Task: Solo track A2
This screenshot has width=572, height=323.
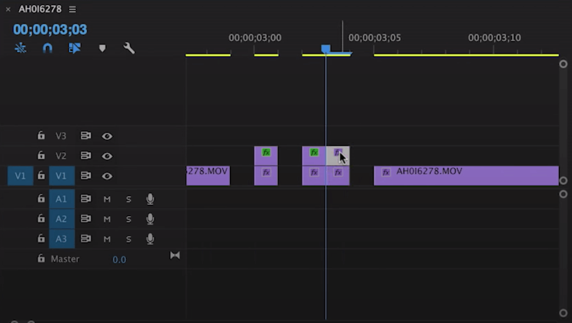Action: 129,219
